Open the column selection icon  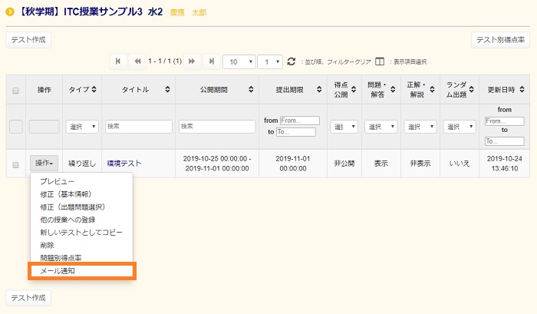(x=380, y=61)
